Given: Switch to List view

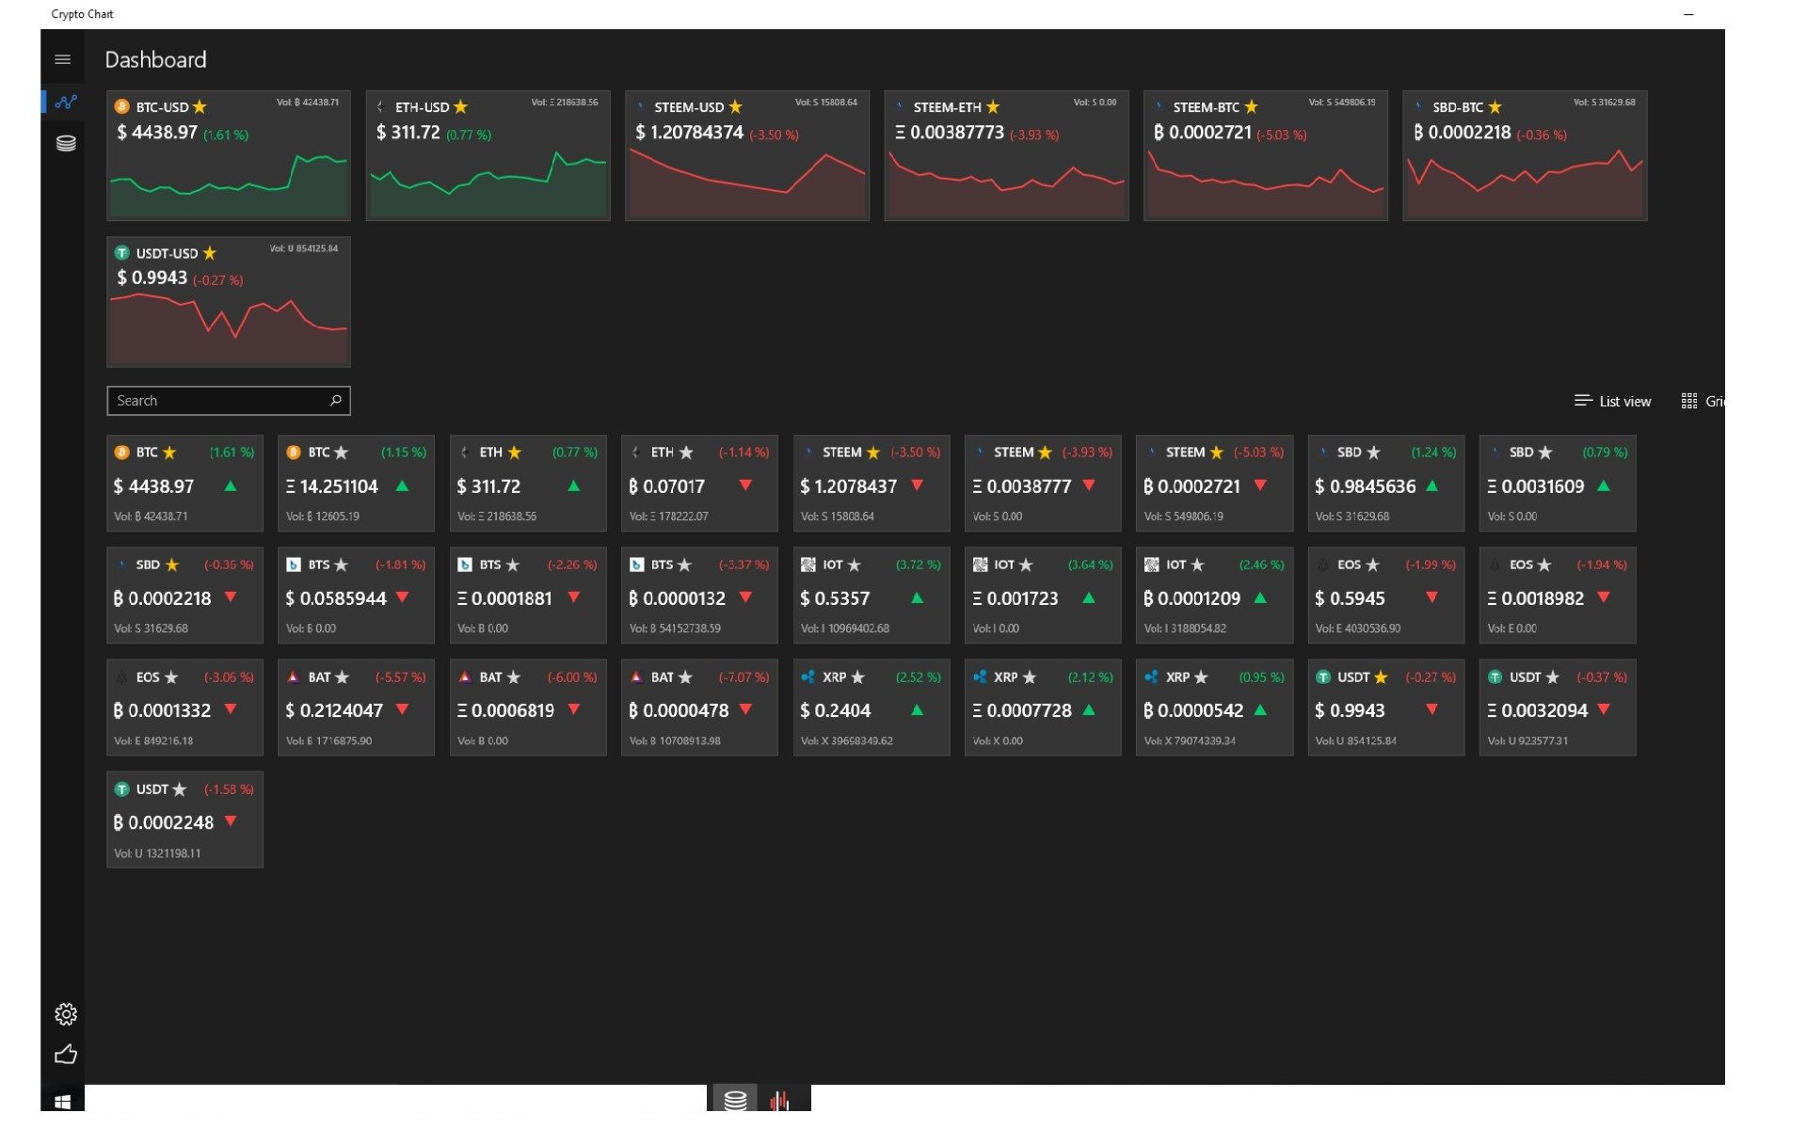Looking at the screenshot, I should click(1612, 402).
